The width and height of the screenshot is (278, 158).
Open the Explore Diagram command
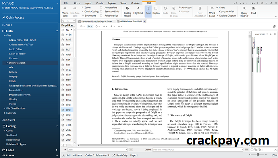(226, 15)
